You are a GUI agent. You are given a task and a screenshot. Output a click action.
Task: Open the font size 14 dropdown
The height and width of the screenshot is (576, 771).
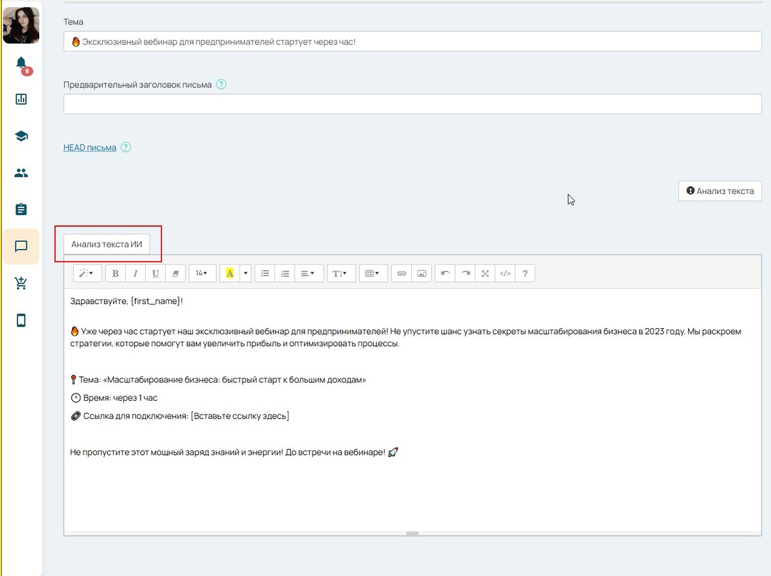click(x=202, y=274)
